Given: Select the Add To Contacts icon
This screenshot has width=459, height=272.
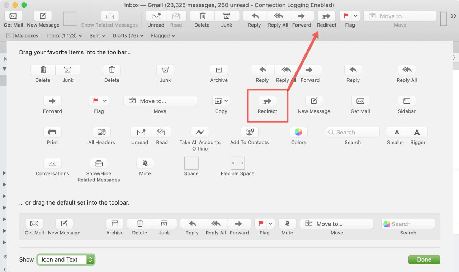Looking at the screenshot, I should pos(250,132).
